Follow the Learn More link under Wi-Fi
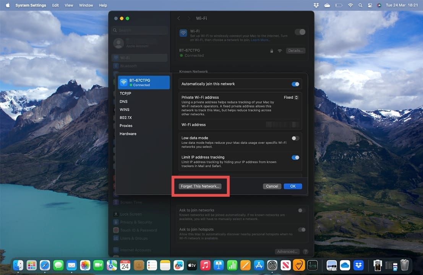Screen dimensions: 423x275 pyautogui.click(x=261, y=40)
